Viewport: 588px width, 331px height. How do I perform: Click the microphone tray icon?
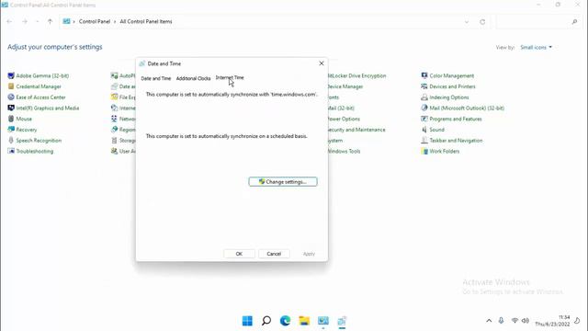pyautogui.click(x=501, y=321)
